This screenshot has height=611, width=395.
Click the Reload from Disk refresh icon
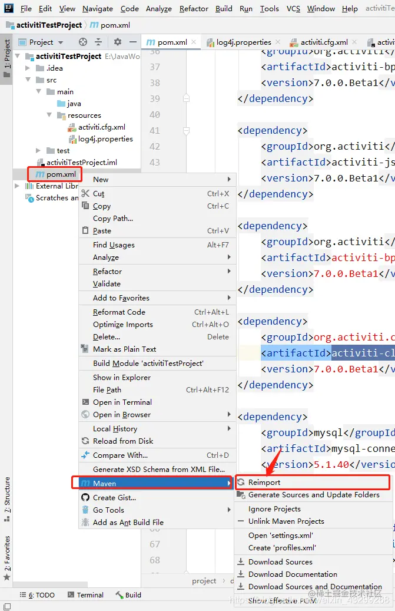[85, 441]
